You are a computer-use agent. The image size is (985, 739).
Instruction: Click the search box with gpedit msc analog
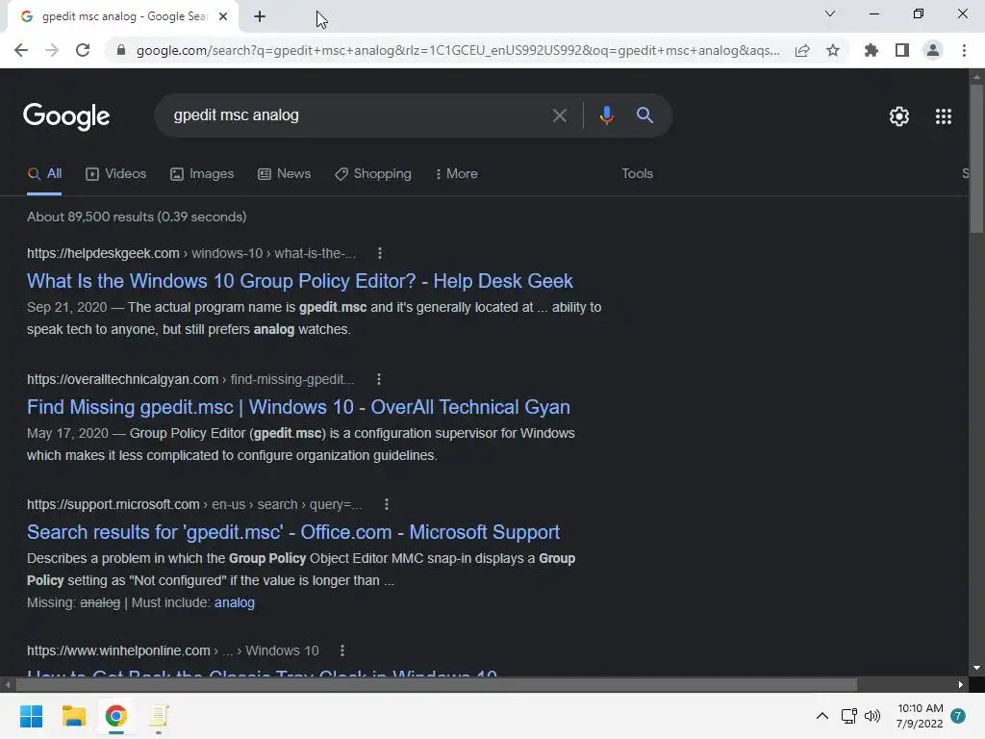pos(358,115)
